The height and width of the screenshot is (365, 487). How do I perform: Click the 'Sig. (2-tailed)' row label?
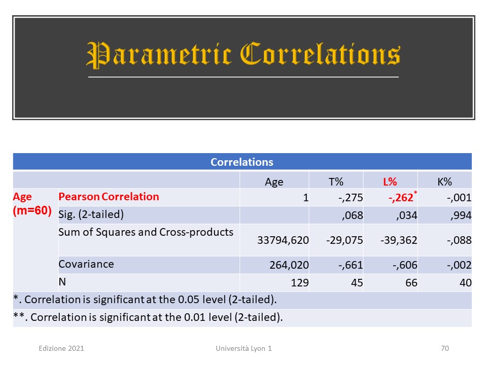tap(91, 214)
